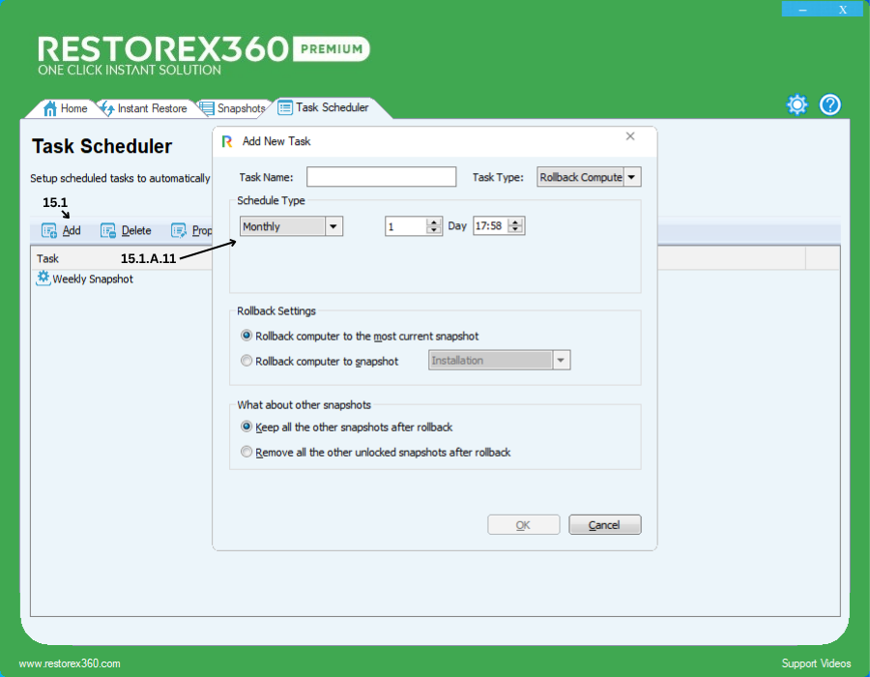The image size is (870, 677).
Task: Click the Add task toolbar icon
Action: tap(49, 231)
